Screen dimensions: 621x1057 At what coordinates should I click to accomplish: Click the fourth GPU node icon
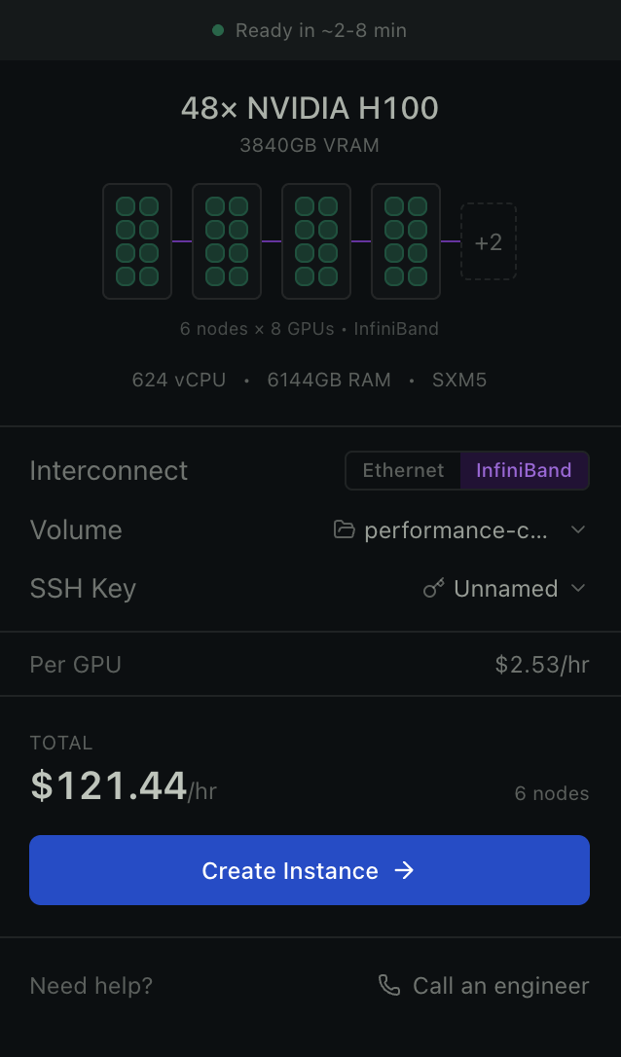(x=406, y=241)
